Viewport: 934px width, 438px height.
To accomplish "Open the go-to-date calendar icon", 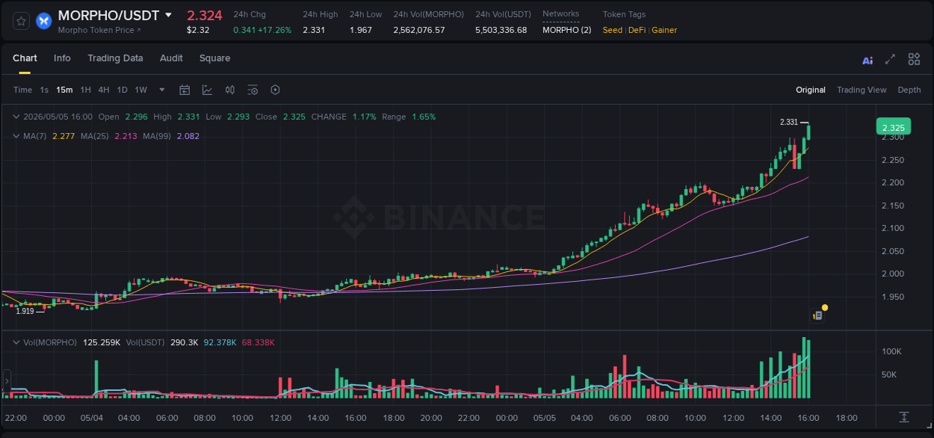I will [185, 90].
